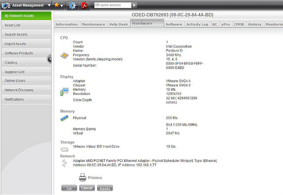Image resolution: width=283 pixels, height=195 pixels.
Task: Open the History tab
Action: click(255, 25)
